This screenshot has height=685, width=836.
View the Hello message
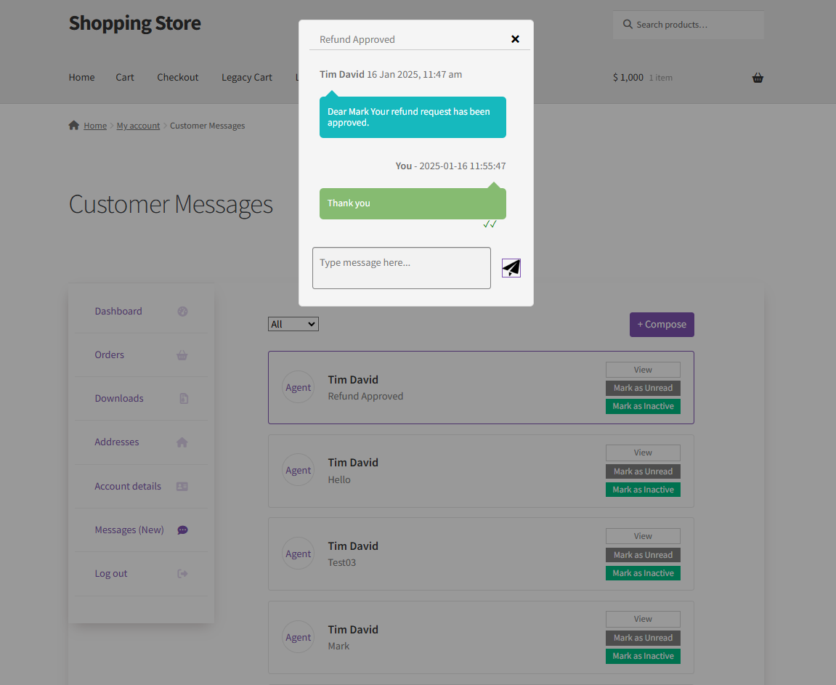(x=643, y=453)
